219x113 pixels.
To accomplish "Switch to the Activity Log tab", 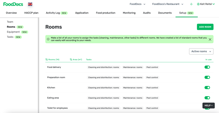I will [x=53, y=13].
